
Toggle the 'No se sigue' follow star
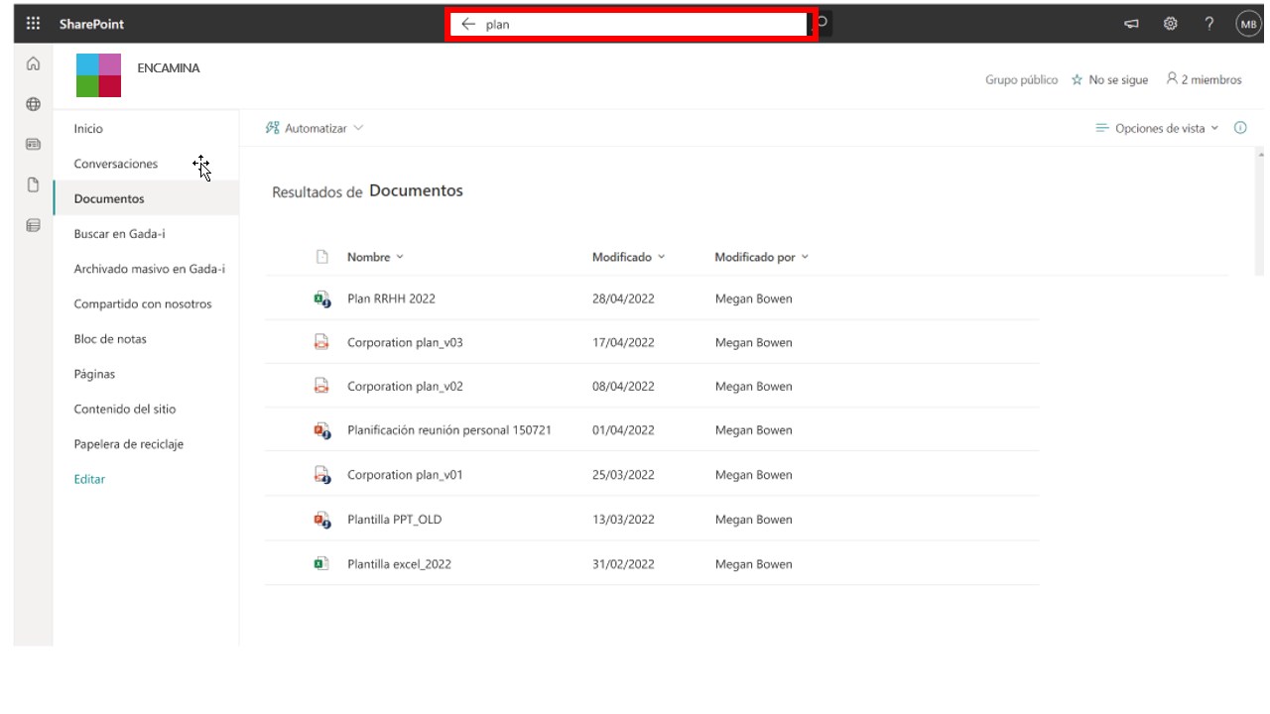tap(1078, 80)
